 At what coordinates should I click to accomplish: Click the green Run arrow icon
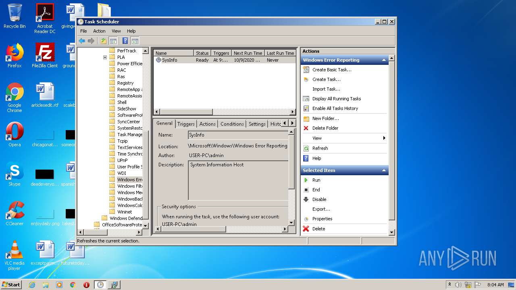coord(306,180)
